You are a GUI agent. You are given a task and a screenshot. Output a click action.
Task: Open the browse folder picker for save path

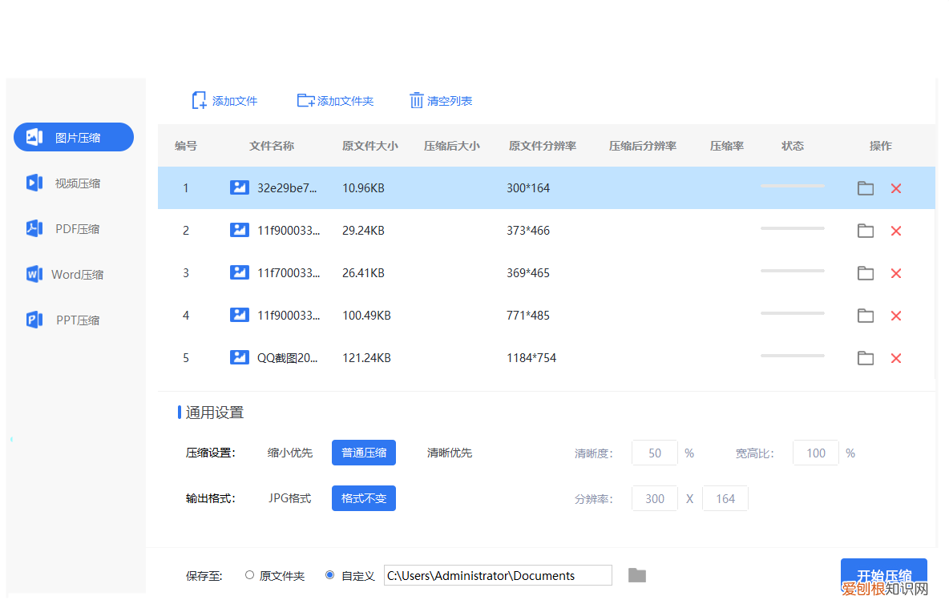(636, 575)
